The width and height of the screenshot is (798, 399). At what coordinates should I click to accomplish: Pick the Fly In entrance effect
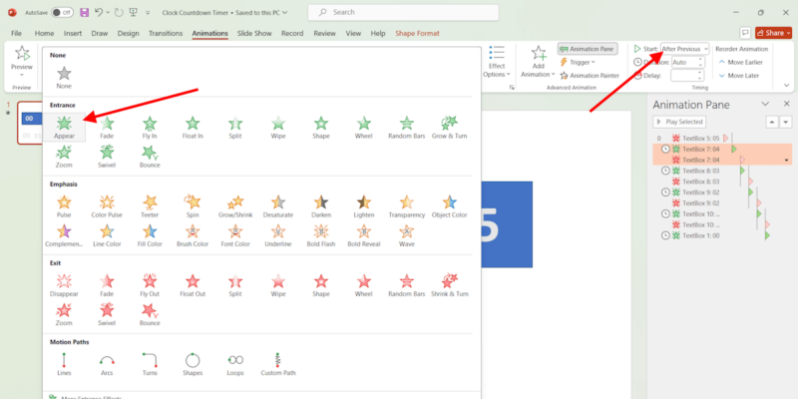150,128
